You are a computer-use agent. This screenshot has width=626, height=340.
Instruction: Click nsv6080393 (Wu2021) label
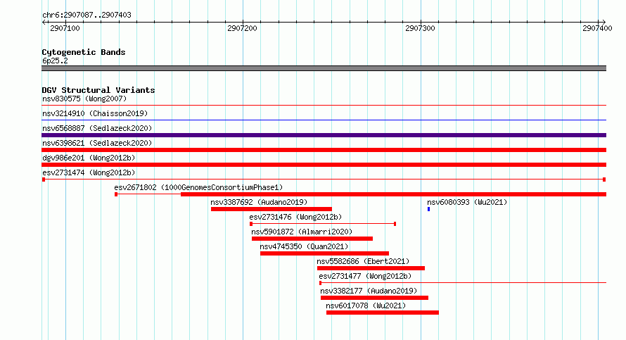[x=467, y=202]
